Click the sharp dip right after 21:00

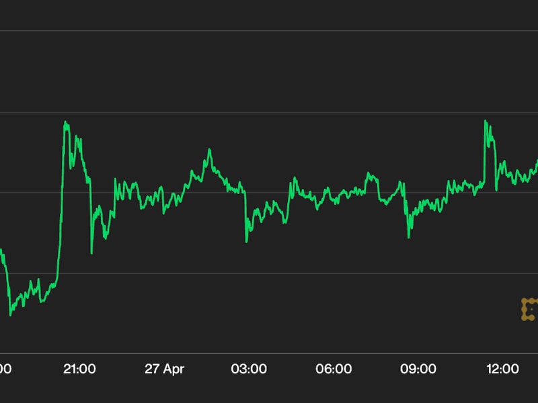point(91,253)
